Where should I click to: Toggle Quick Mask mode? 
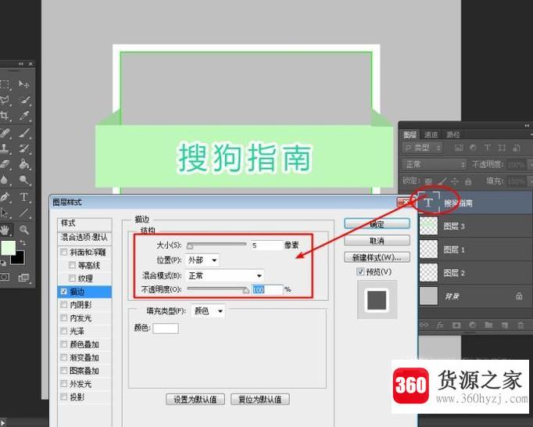[x=5, y=277]
